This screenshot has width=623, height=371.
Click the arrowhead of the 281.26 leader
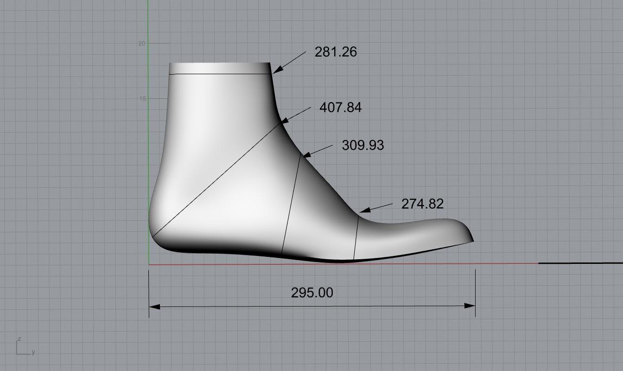click(277, 70)
